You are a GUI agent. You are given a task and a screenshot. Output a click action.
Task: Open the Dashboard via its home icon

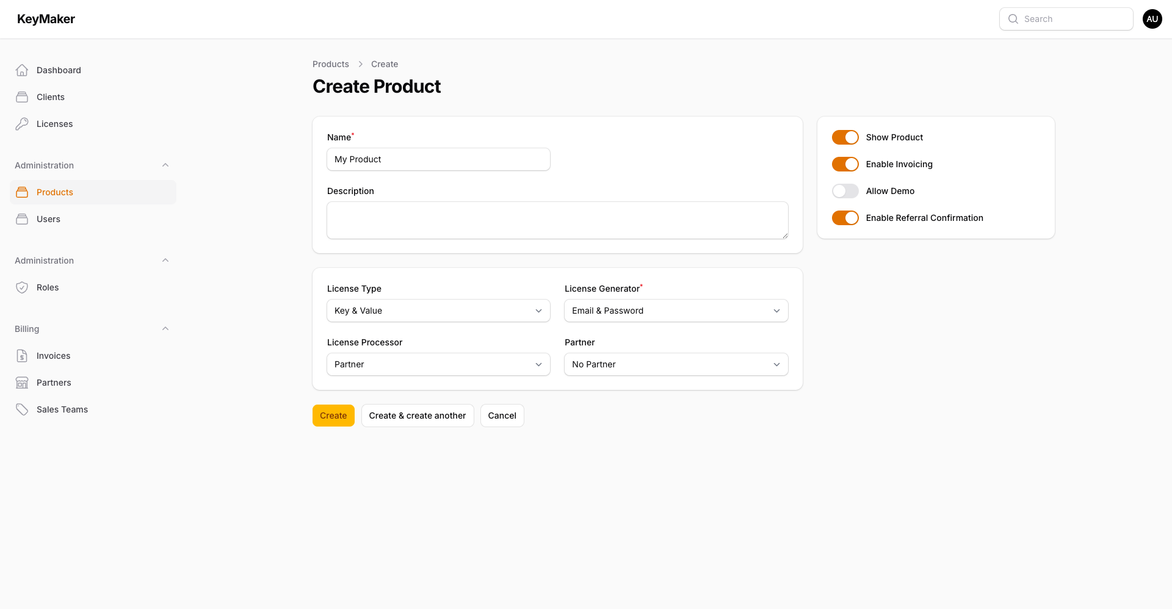point(22,70)
